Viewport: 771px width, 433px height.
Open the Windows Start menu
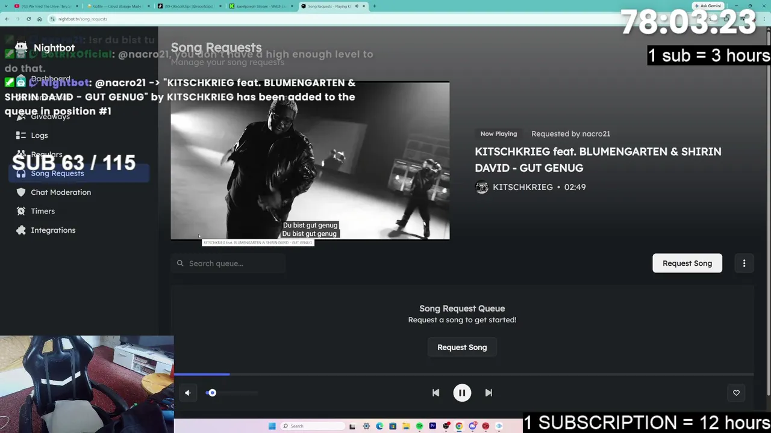[x=272, y=426]
